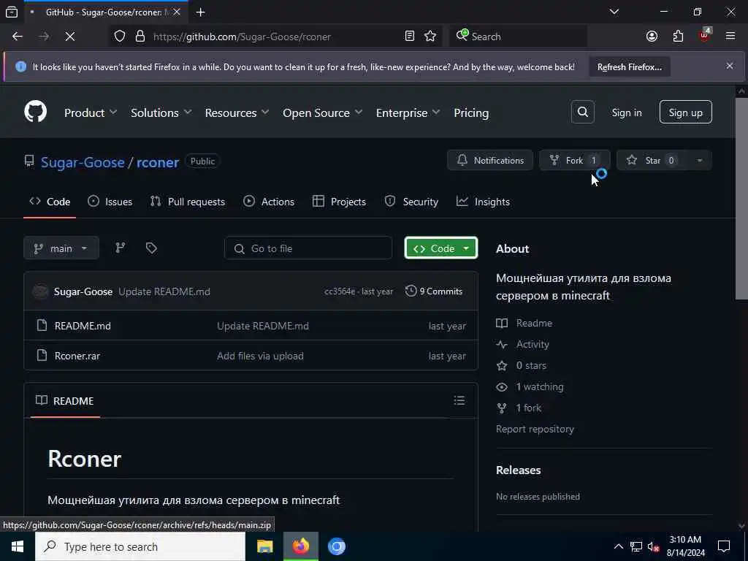Click the GitHub Octocat logo
The image size is (748, 561).
[36, 112]
